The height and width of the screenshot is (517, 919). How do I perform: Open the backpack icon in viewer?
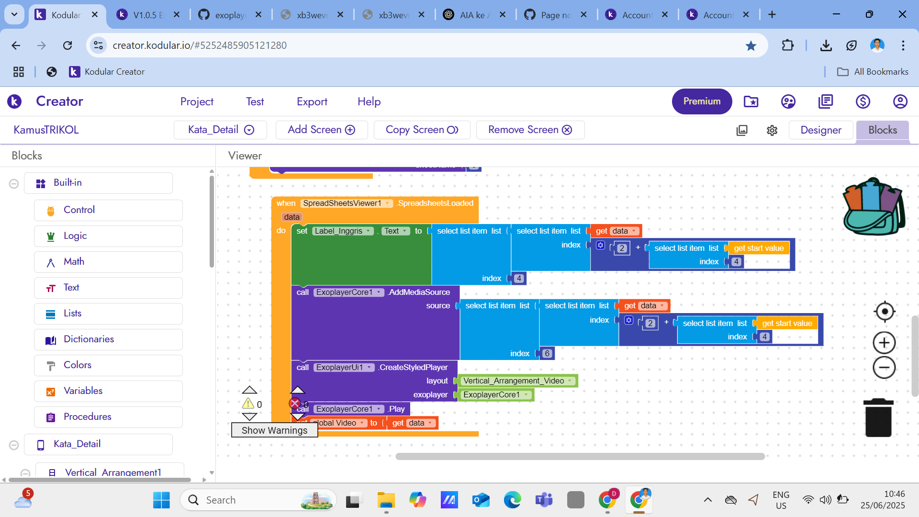(873, 207)
